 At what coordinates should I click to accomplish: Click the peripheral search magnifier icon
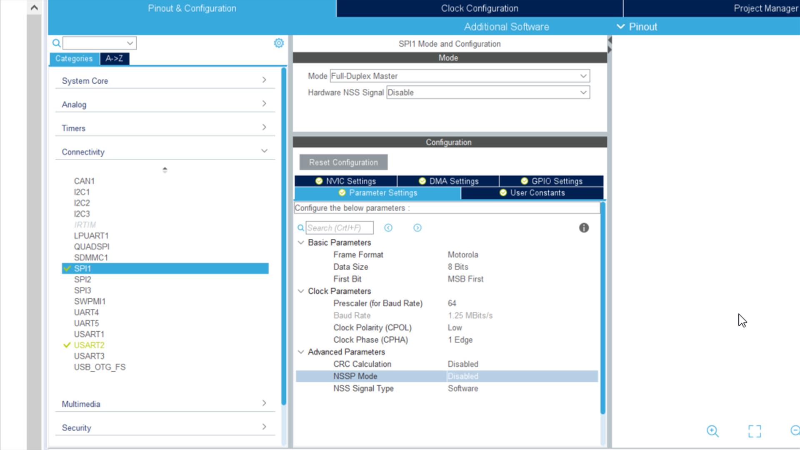pyautogui.click(x=56, y=43)
